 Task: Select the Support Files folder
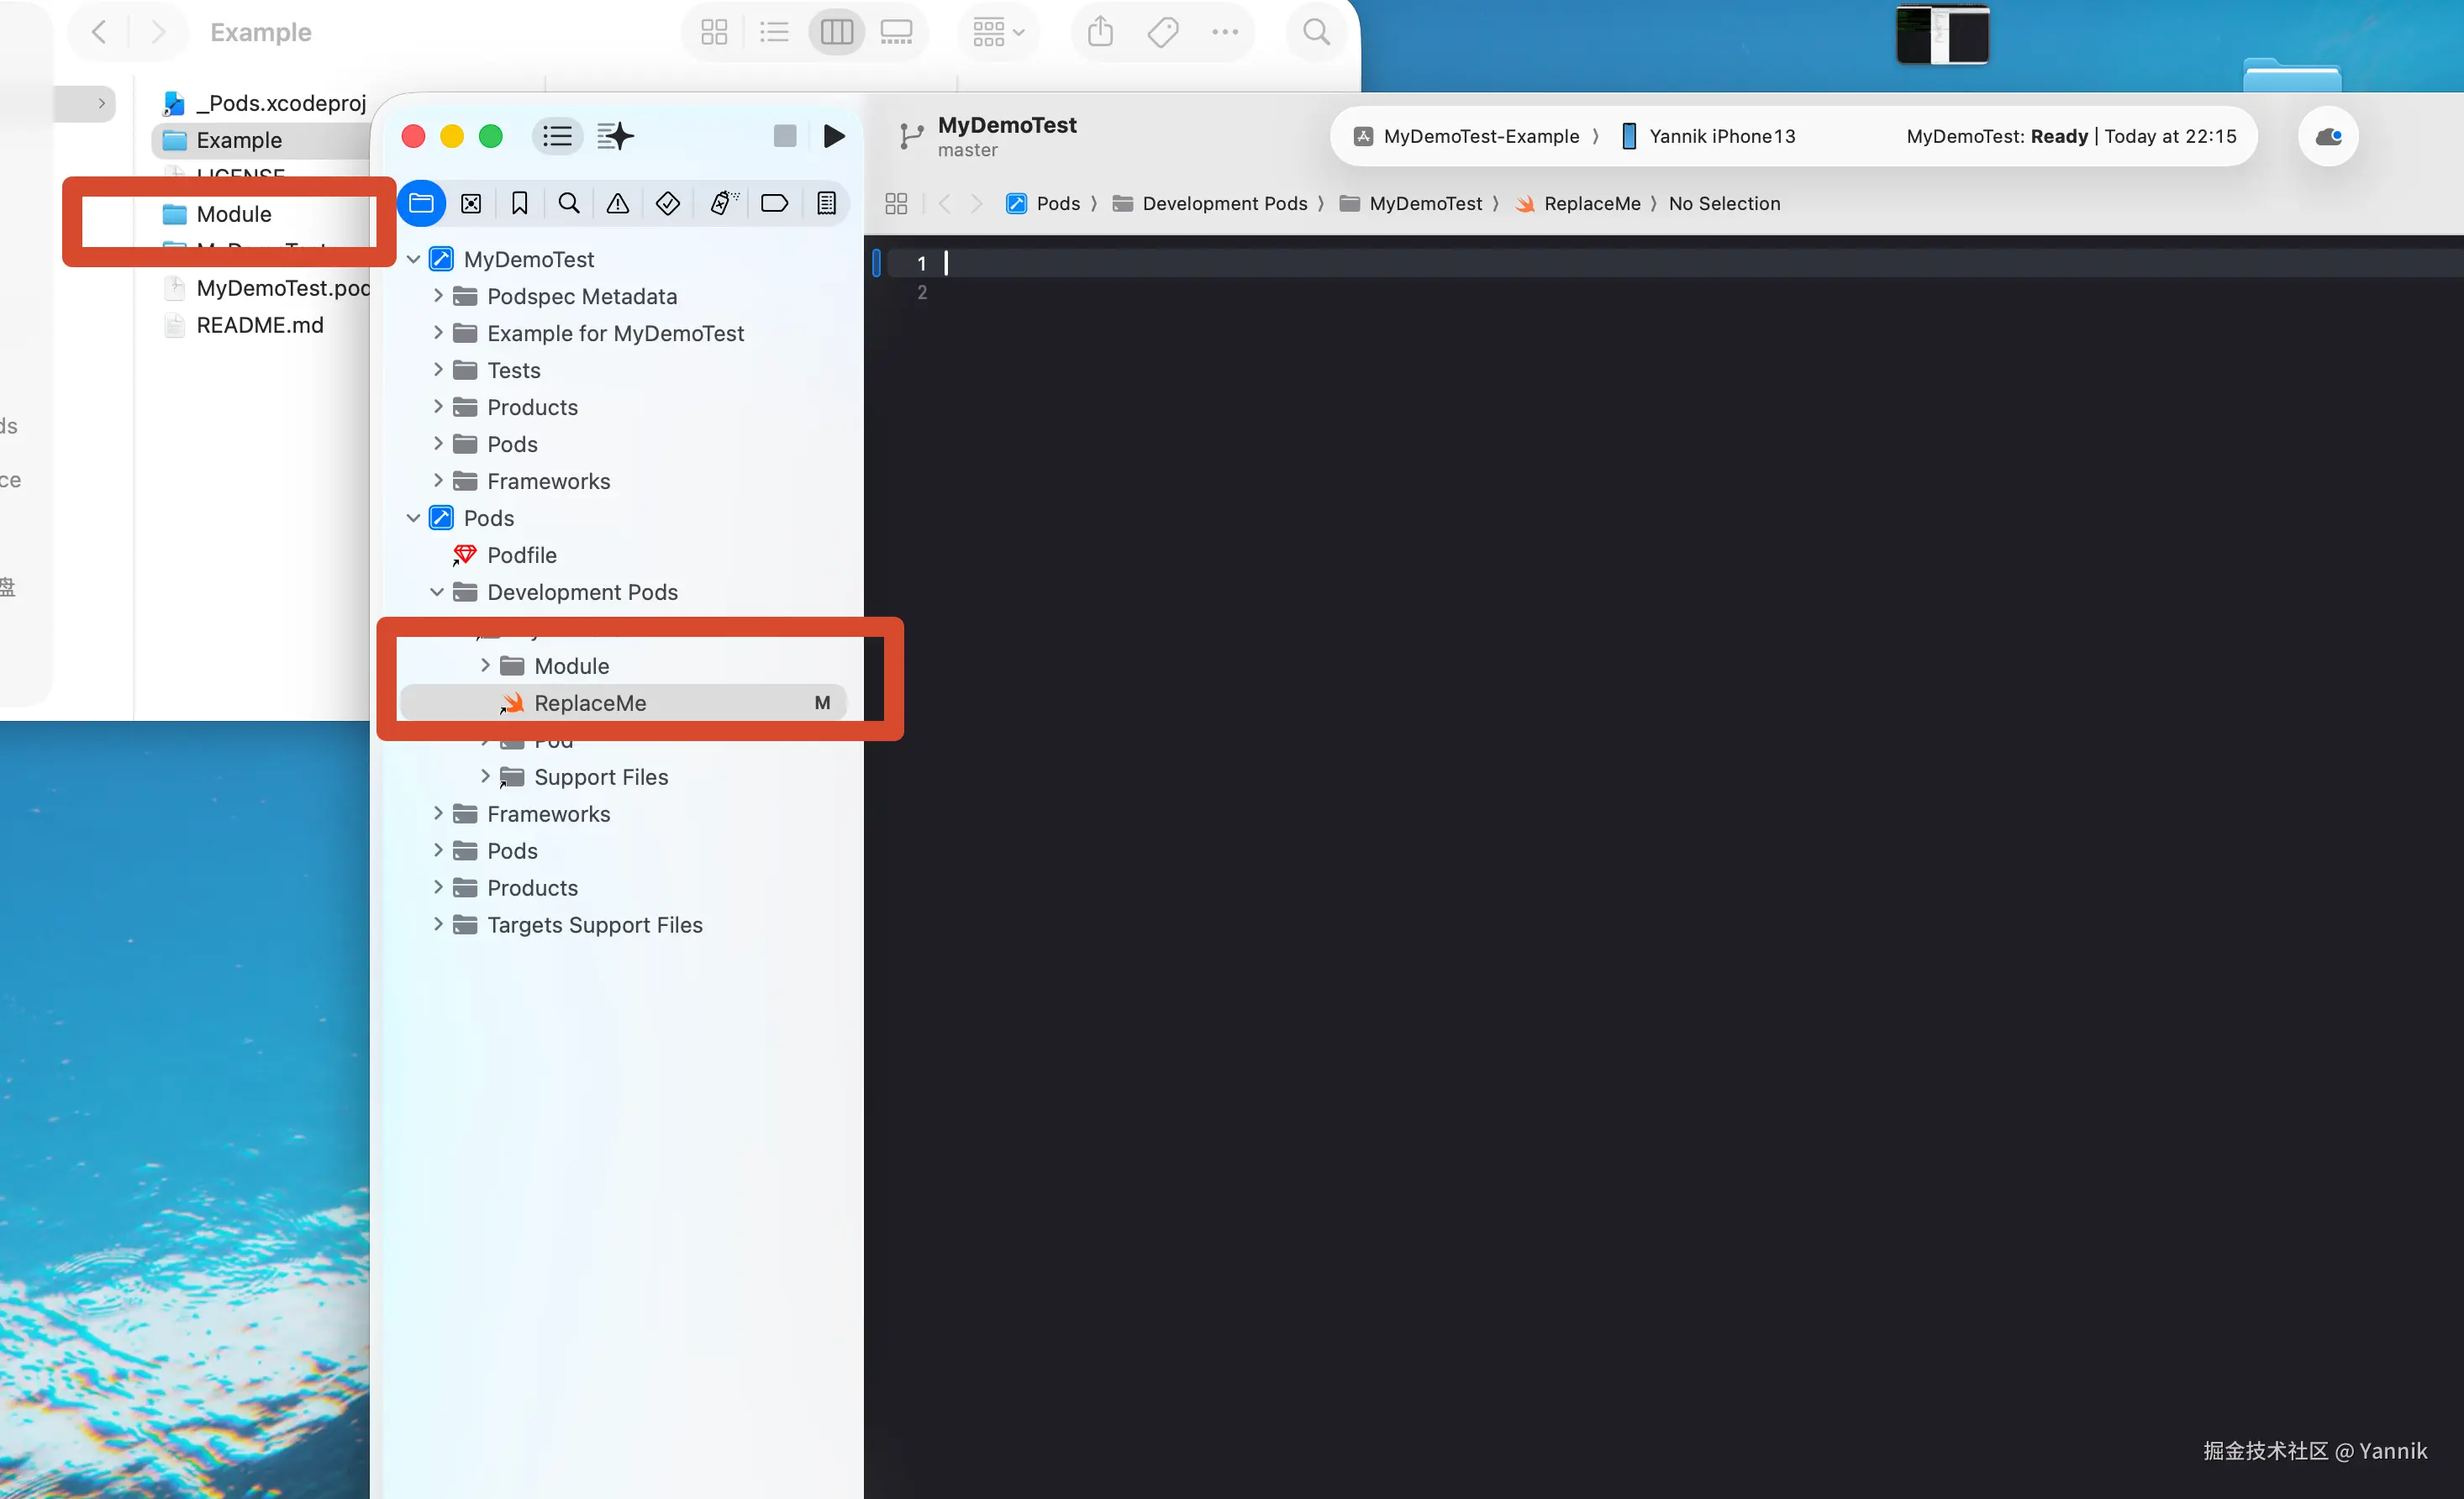tap(601, 777)
